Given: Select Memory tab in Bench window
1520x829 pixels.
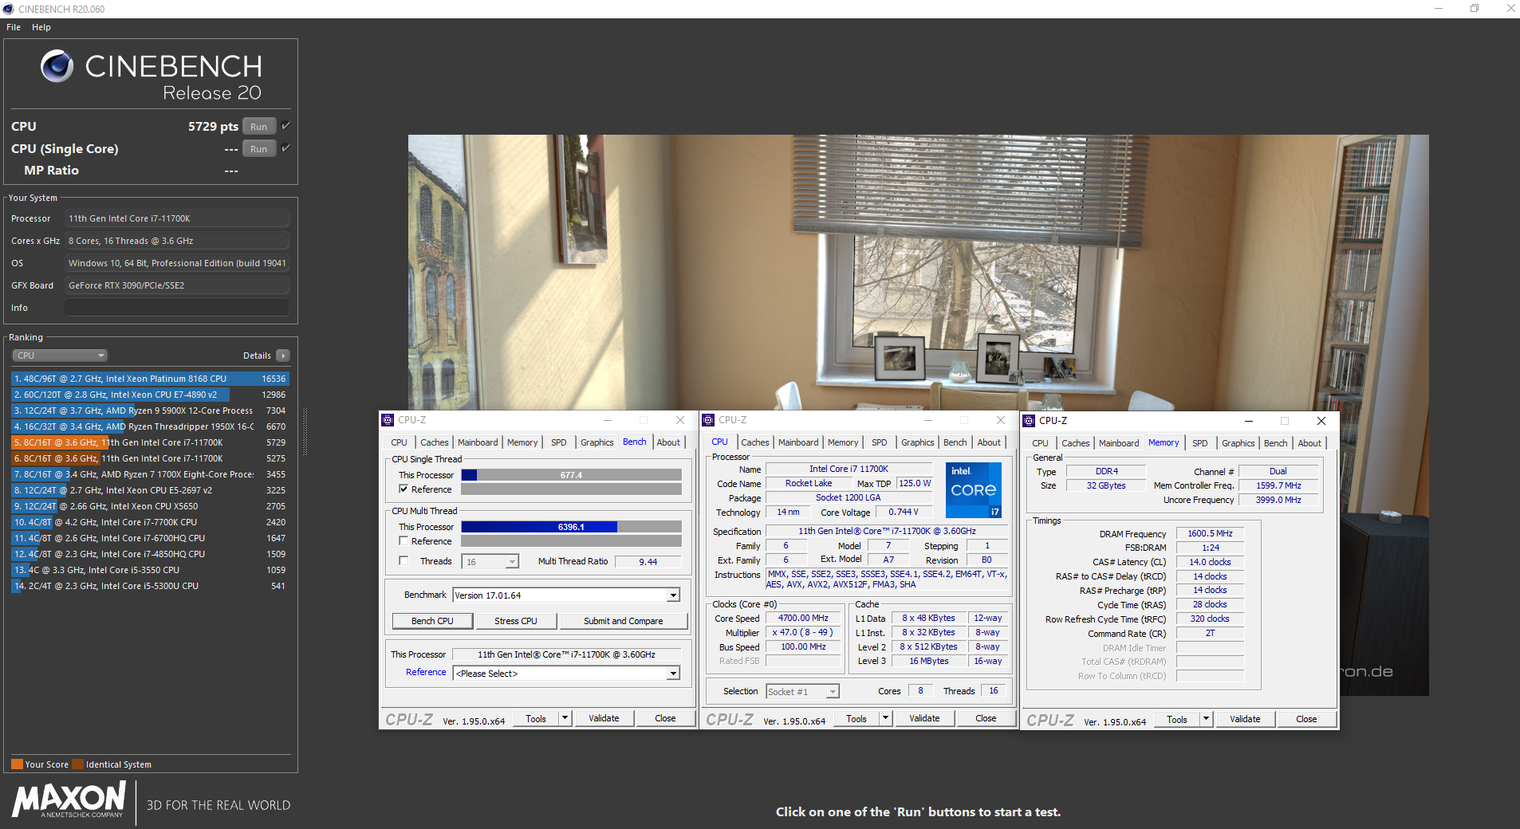Looking at the screenshot, I should 522,442.
